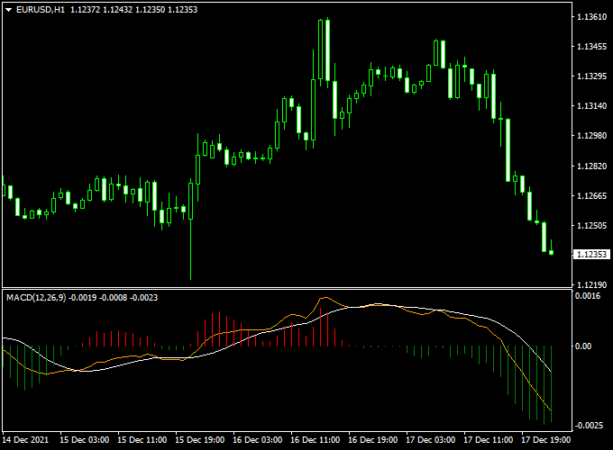
Task: Click the 15 Dec 11:00 time label
Action: click(x=142, y=440)
